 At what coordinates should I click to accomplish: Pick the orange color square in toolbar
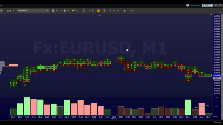pyautogui.click(x=98, y=11)
